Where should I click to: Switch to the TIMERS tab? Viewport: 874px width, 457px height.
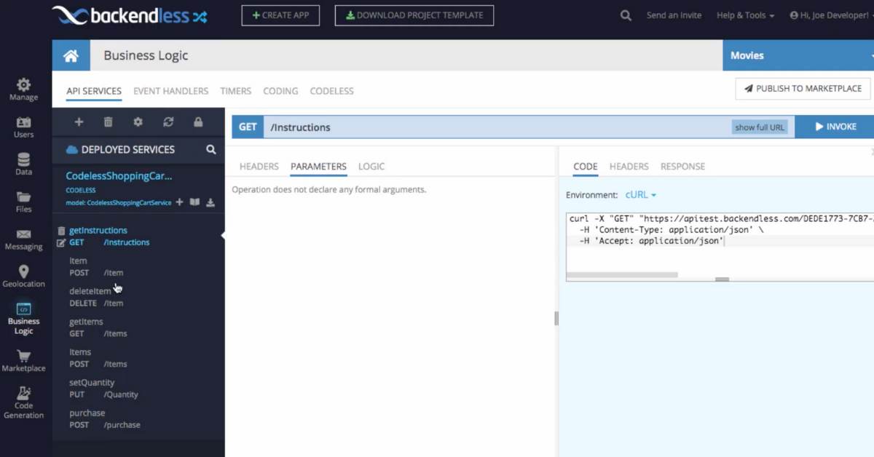point(235,91)
